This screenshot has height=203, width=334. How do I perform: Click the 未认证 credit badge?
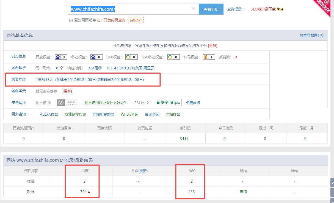68,103
